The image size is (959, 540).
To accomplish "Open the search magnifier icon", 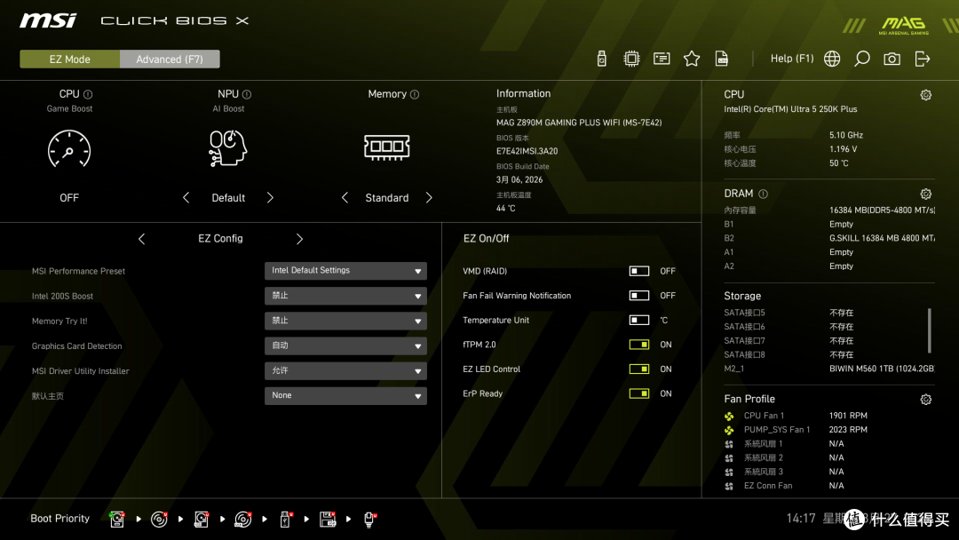I will (861, 59).
